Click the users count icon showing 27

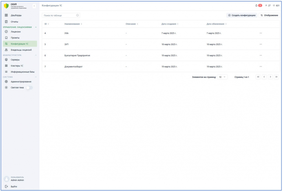tap(266, 6)
